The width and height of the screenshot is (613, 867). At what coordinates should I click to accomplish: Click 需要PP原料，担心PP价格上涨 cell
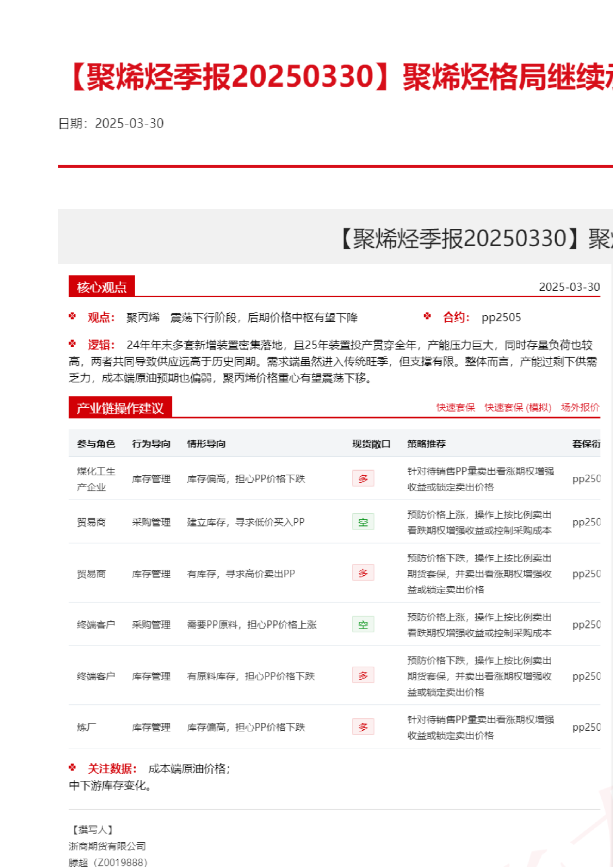coord(252,624)
